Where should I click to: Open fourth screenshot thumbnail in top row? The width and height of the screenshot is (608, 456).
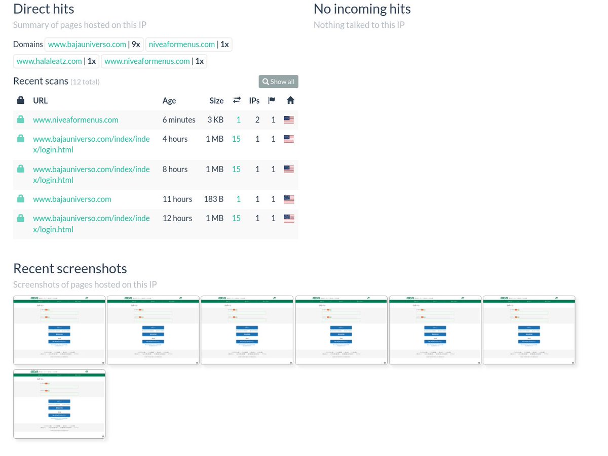click(x=341, y=330)
